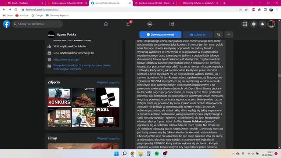This screenshot has height=158, width=281.
Task: Open the account profile avatar
Action: tap(271, 24)
